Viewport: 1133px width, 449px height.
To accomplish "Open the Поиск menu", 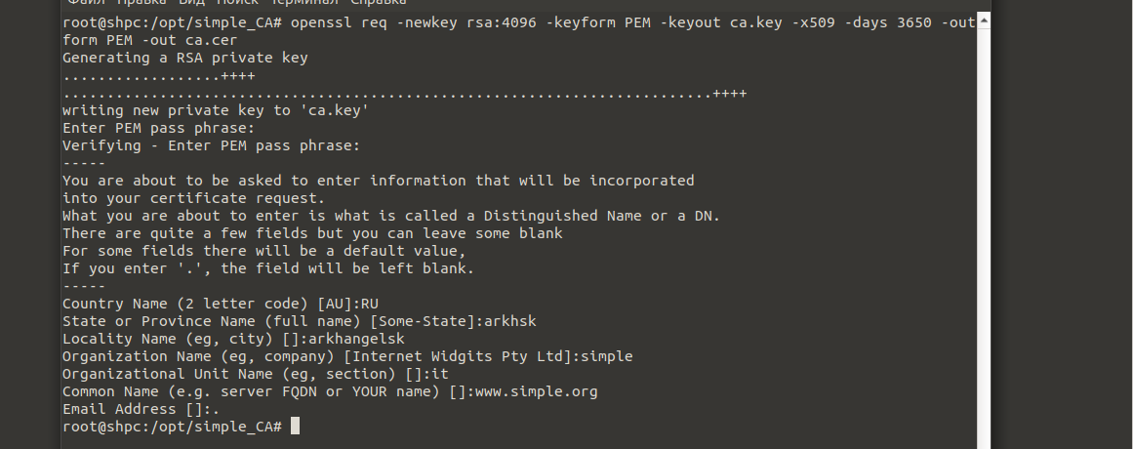I will coord(237,3).
